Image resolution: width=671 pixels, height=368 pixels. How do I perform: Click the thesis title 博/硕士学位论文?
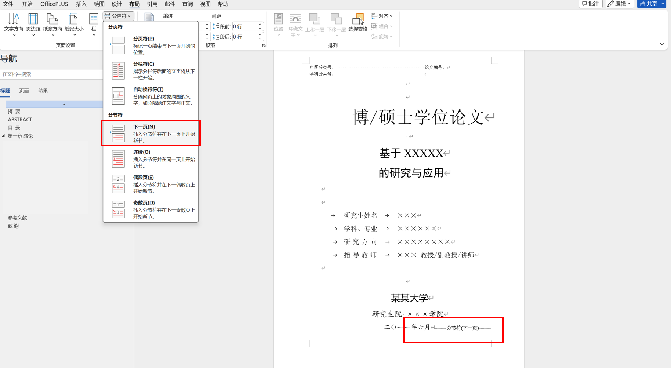(x=418, y=117)
